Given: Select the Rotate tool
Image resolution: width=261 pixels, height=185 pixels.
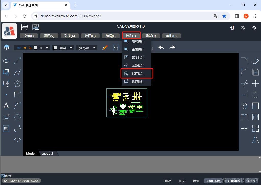Looking at the screenshot, I should tap(255, 95).
